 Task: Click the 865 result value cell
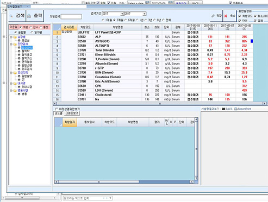pyautogui.click(x=244, y=41)
